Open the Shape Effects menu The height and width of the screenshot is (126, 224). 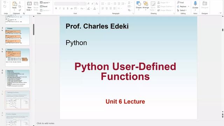click(165, 10)
